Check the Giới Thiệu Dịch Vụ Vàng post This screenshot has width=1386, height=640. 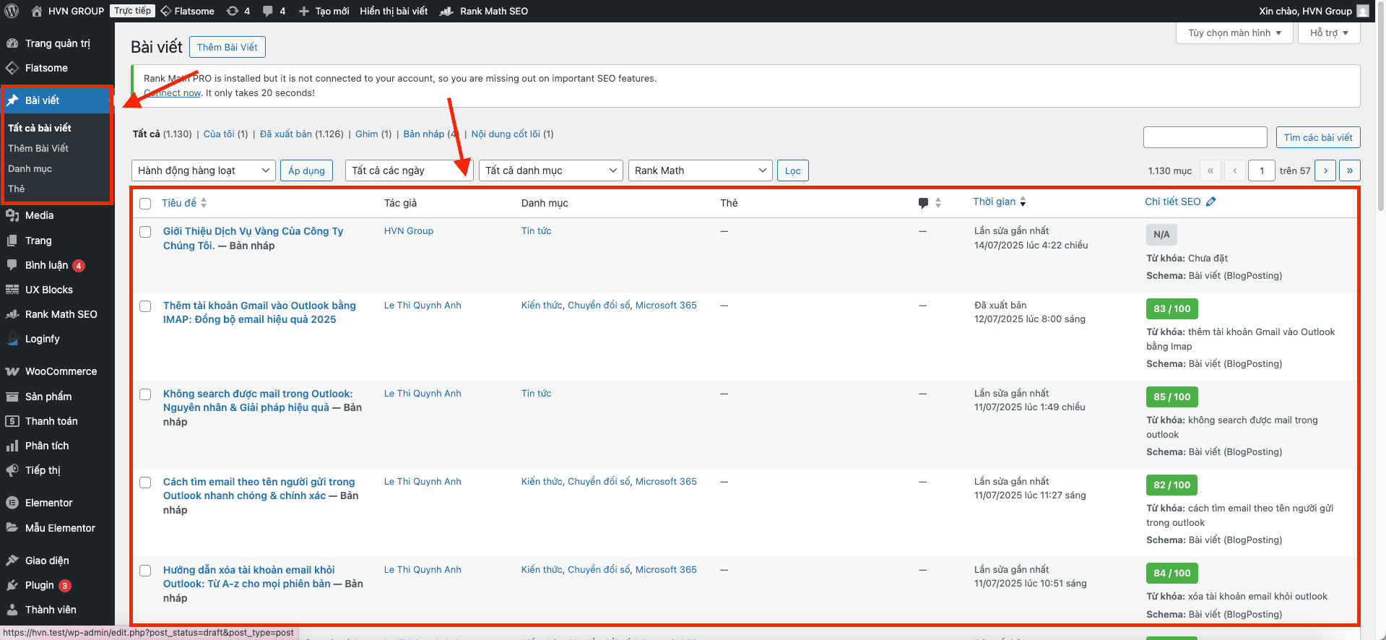pyautogui.click(x=145, y=232)
